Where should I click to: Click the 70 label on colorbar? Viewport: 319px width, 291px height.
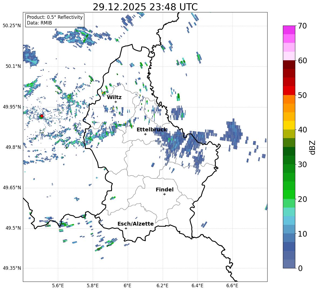302,26
